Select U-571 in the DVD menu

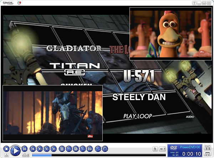coord(139,76)
